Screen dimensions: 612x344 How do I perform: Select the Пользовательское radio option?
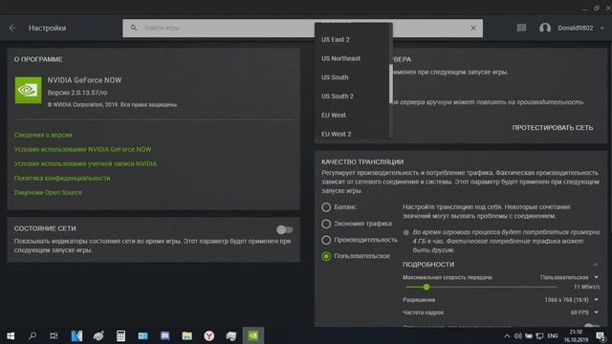(326, 256)
